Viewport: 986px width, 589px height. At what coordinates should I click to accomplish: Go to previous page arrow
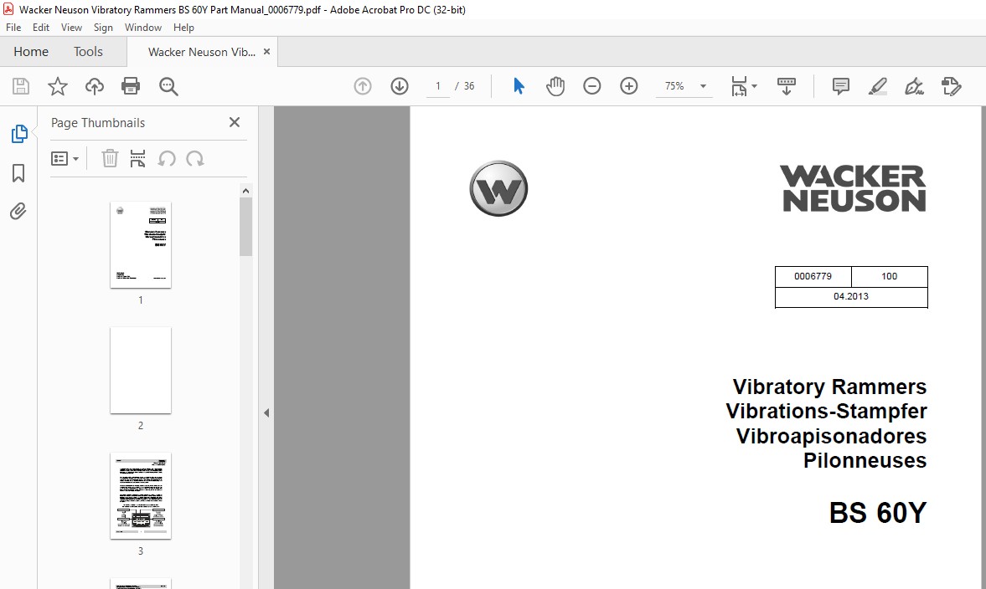[x=363, y=86]
